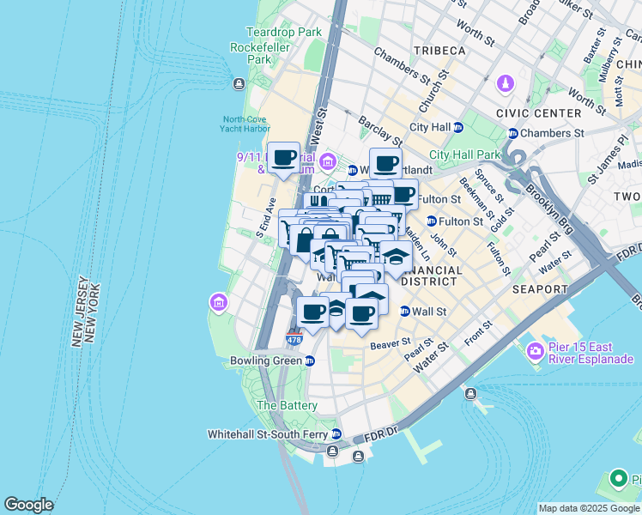642x515 pixels.
Task: Open the 9/11 Memorial & Museum purple pin
Action: point(328,161)
